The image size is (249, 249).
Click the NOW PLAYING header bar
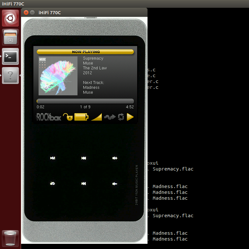click(x=85, y=52)
